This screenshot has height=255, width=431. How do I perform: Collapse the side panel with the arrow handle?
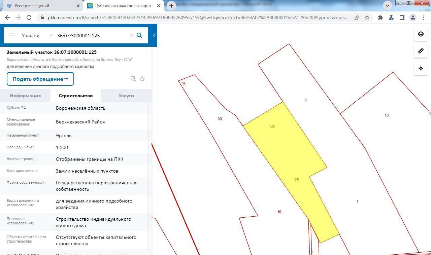pos(154,35)
